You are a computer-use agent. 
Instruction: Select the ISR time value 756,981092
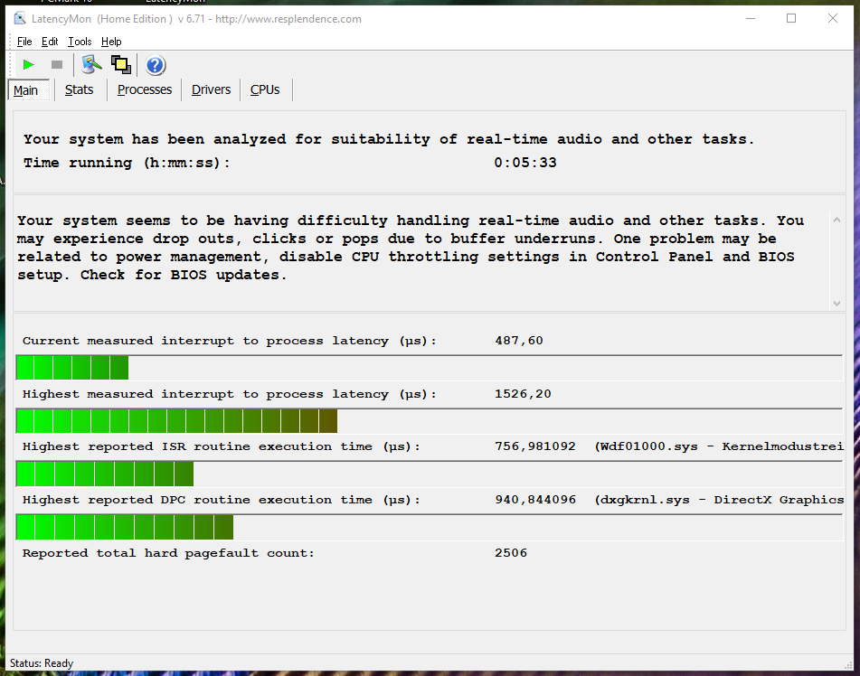pyautogui.click(x=535, y=446)
